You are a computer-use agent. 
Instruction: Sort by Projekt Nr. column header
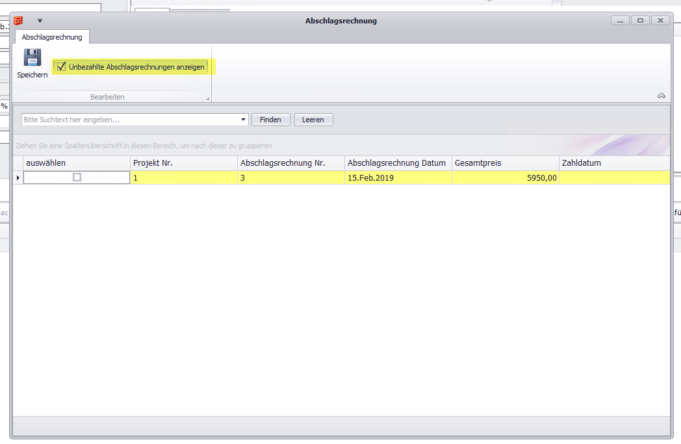coord(183,163)
